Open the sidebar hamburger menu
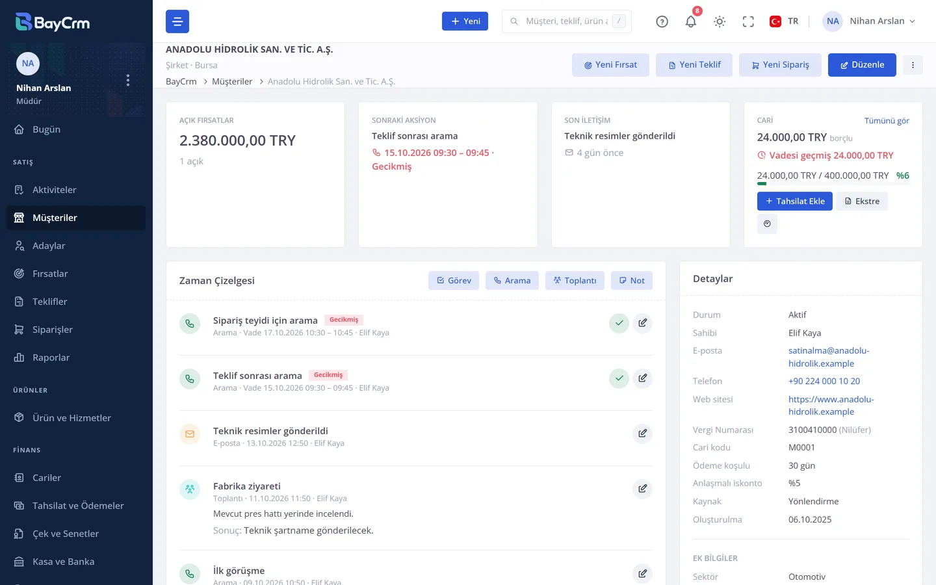This screenshot has height=585, width=936. (177, 21)
